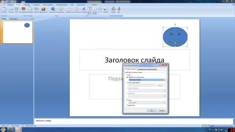The image size is (235, 132).
Task: Click the zoom slider in status bar
Action: [223, 126]
